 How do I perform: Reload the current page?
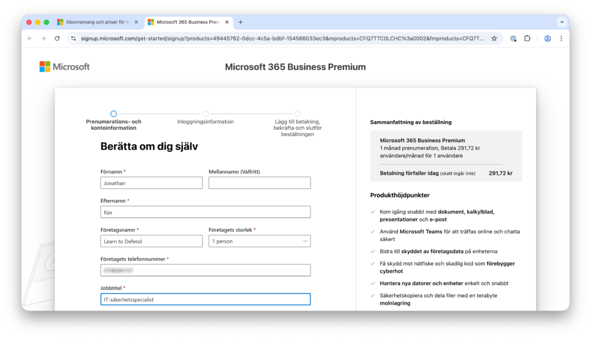coord(57,39)
